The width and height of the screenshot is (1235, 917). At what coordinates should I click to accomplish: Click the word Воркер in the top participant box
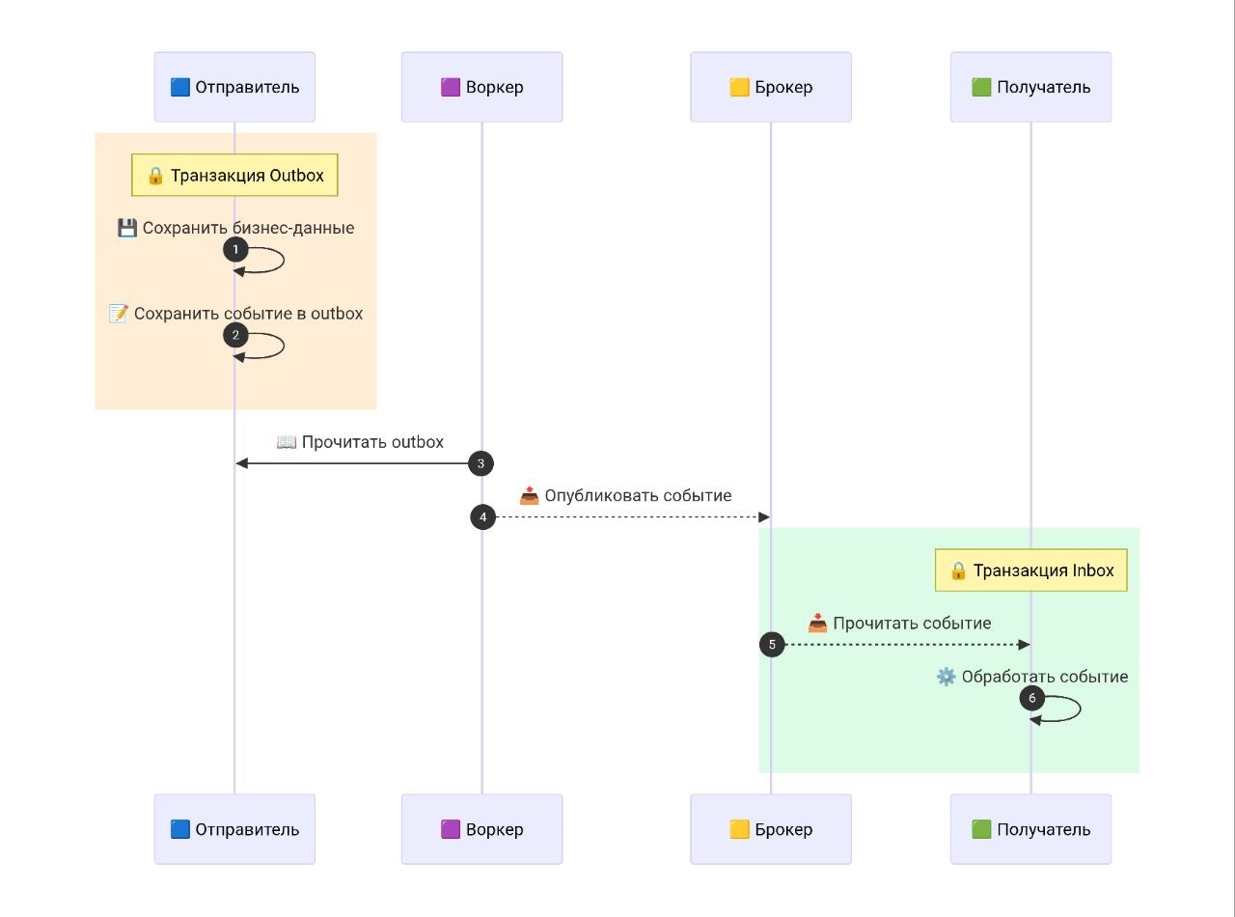click(495, 87)
